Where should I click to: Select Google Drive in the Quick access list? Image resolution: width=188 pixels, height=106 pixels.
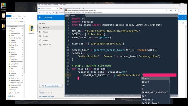[14, 45]
